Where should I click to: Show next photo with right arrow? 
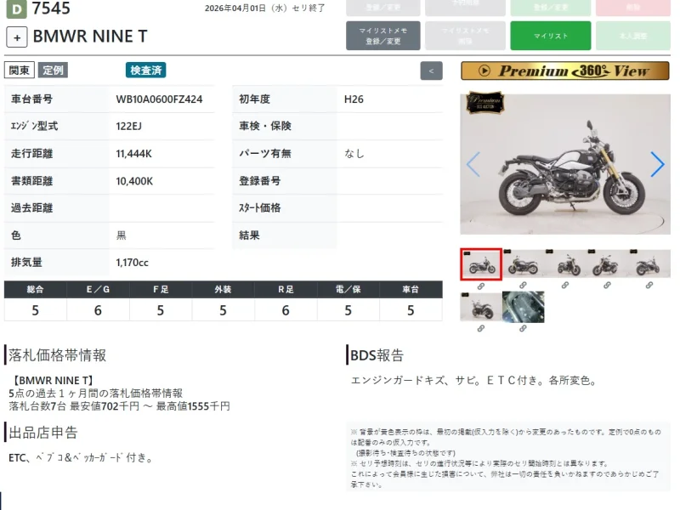[x=657, y=164]
